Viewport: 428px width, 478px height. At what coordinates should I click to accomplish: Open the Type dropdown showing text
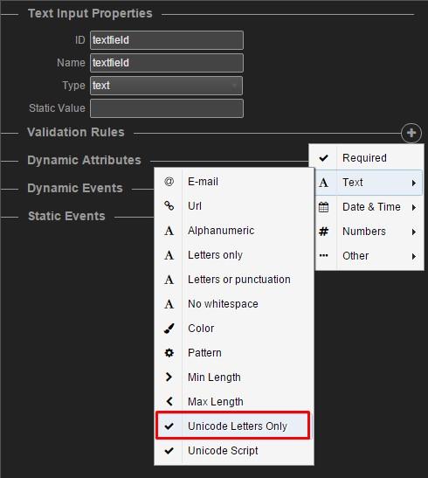click(x=167, y=86)
